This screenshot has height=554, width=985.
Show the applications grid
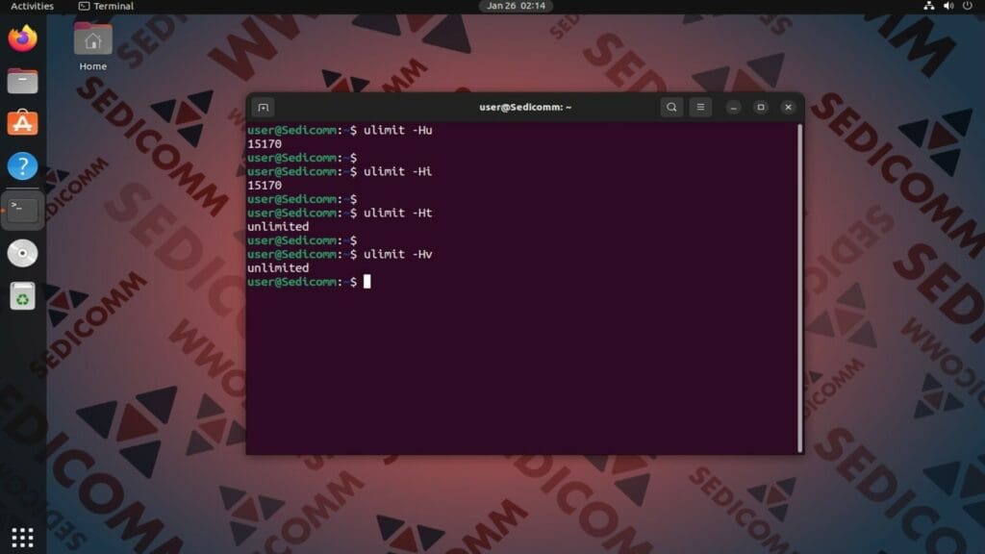[23, 537]
